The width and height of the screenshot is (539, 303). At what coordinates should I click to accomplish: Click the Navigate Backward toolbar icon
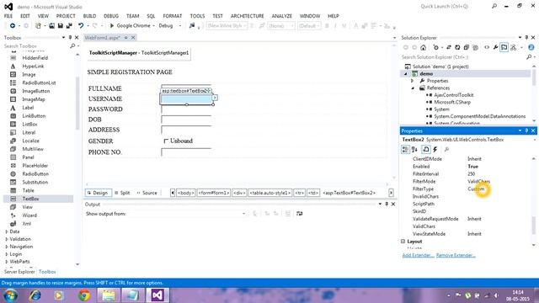[x=13, y=26]
